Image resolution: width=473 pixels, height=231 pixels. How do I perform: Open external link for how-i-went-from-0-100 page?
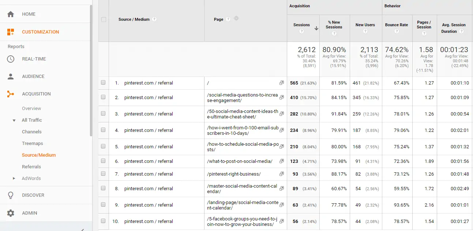[282, 130]
